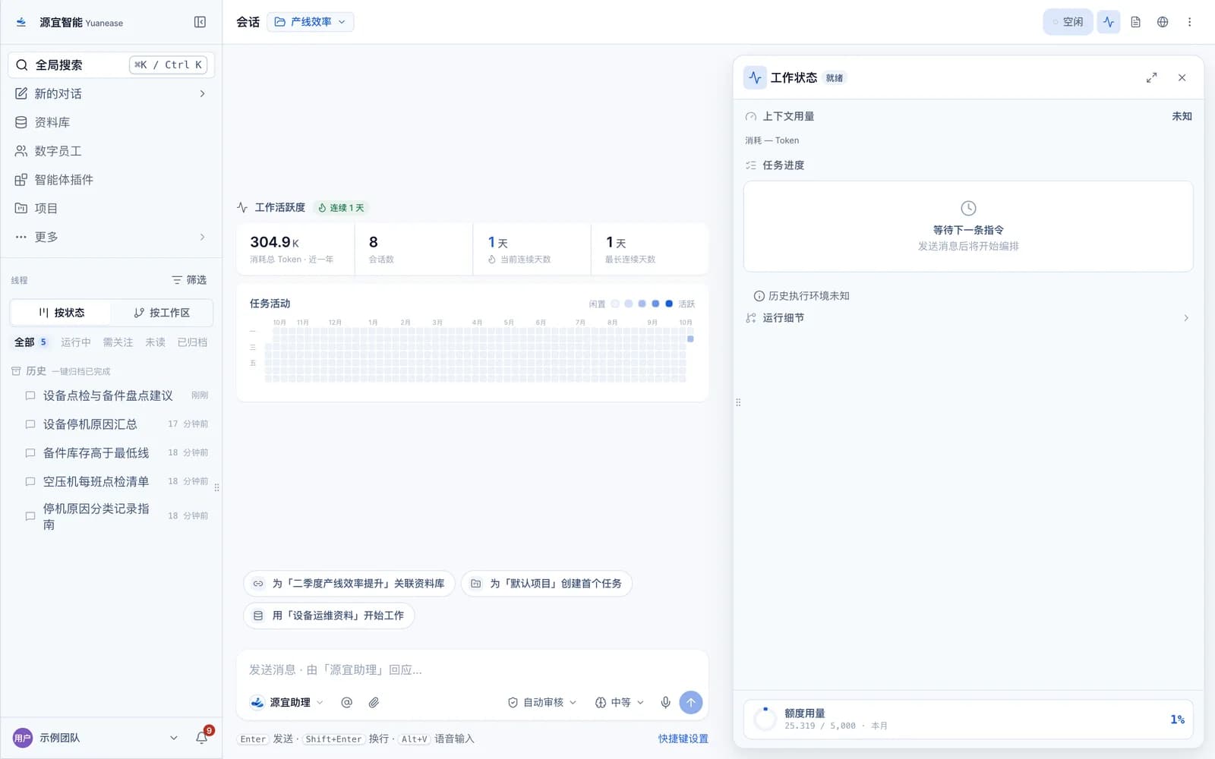Click suggestion 为「默认项目」创建首个任务

547,584
